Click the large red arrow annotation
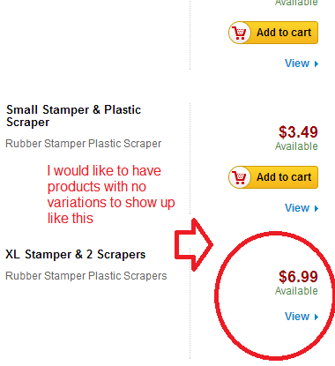The width and height of the screenshot is (335, 366). point(194,244)
